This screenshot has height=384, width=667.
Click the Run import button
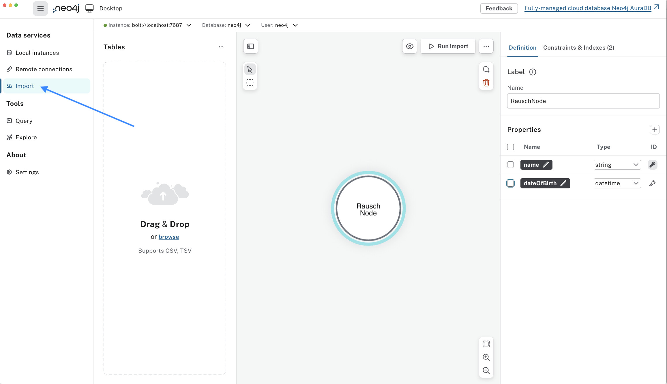[x=448, y=46]
